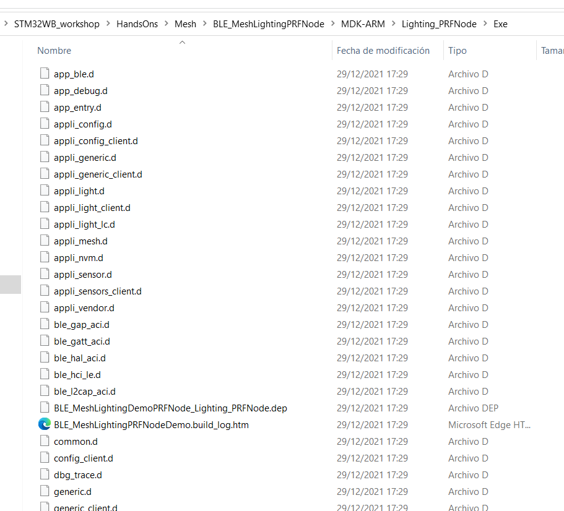Viewport: 564px width, 511px height.
Task: Select file name generic.d
Action: click(x=72, y=492)
